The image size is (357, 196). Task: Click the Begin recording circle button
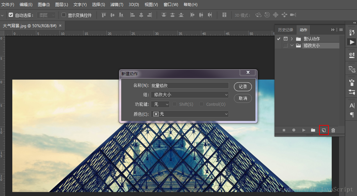coord(294,130)
